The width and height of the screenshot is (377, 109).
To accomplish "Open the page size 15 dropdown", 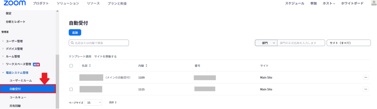I will (93, 103).
